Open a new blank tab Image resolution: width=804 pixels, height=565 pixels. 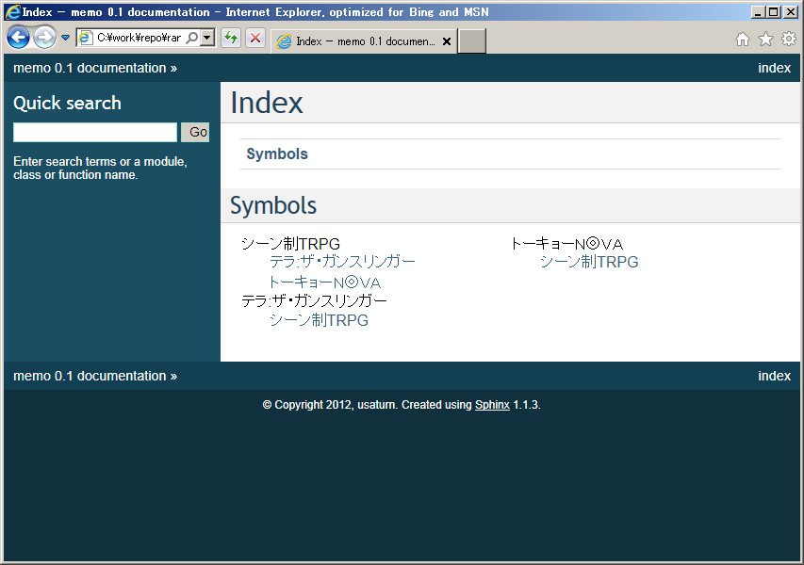[x=472, y=41]
